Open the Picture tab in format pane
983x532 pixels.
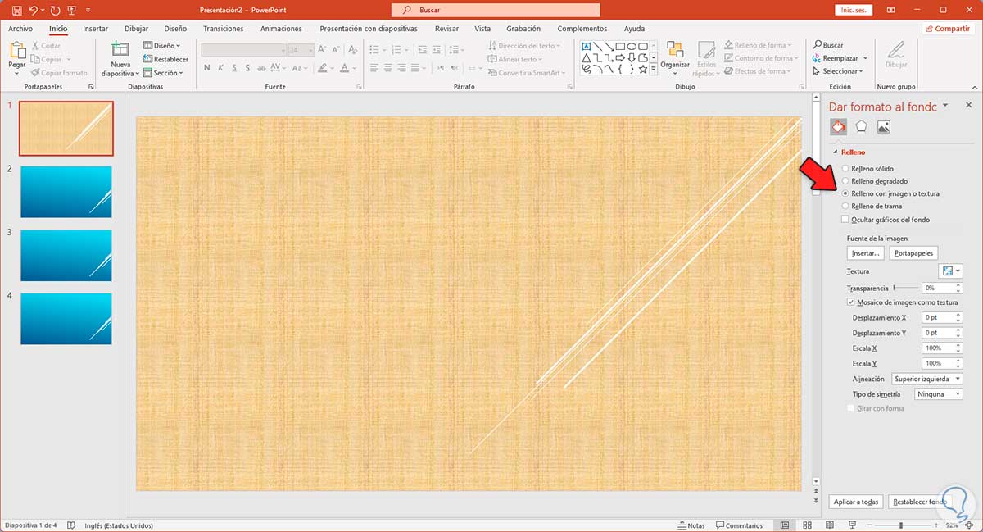tap(883, 127)
